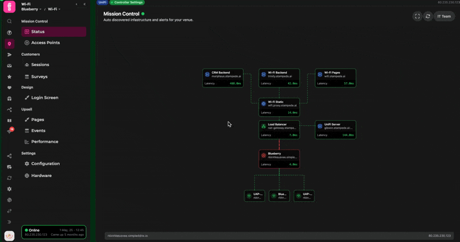Expand the icon rail with double arrow
The image size is (460, 242).
[9, 222]
